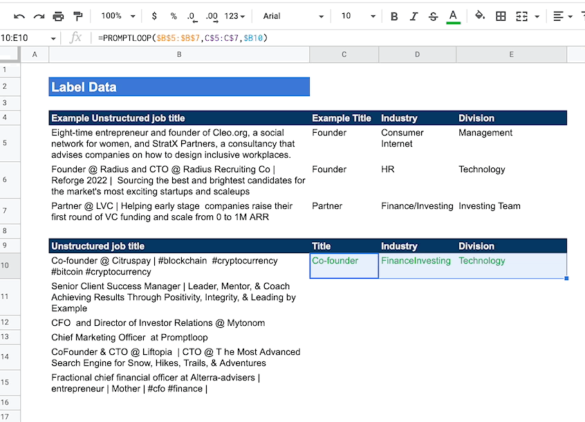Toggle Strikethrough formatting
585x422 pixels.
point(433,16)
